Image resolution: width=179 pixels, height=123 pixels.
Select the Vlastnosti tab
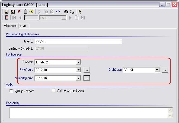point(10,26)
